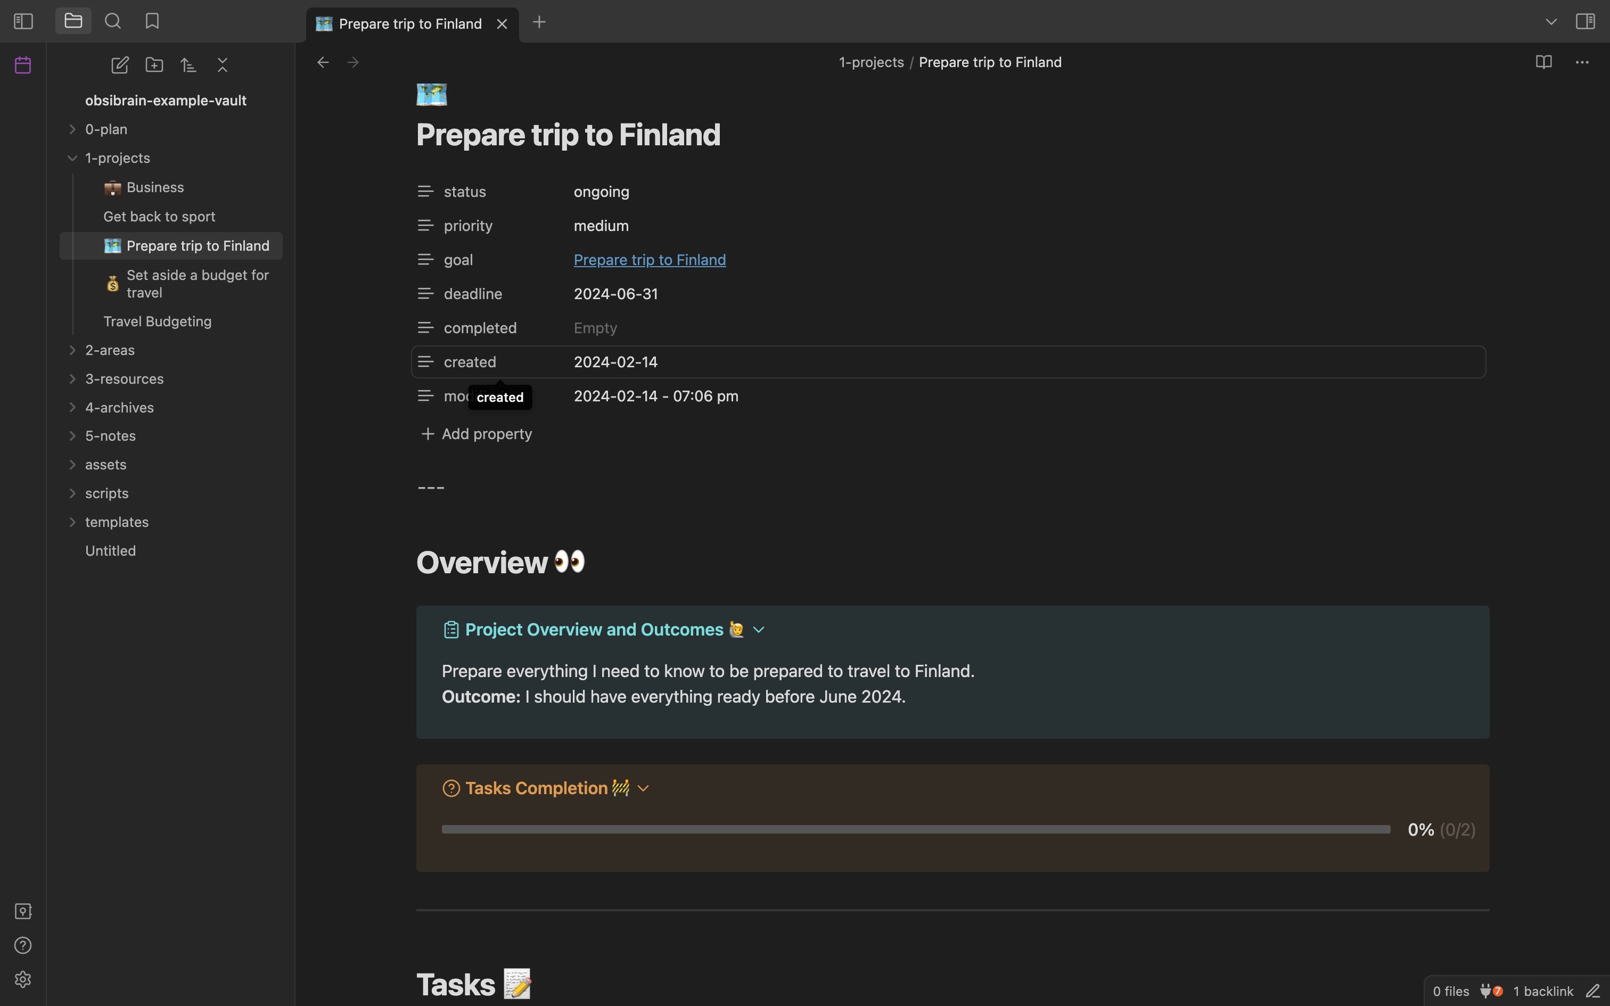Click Add property button
This screenshot has height=1006, width=1610.
click(477, 434)
